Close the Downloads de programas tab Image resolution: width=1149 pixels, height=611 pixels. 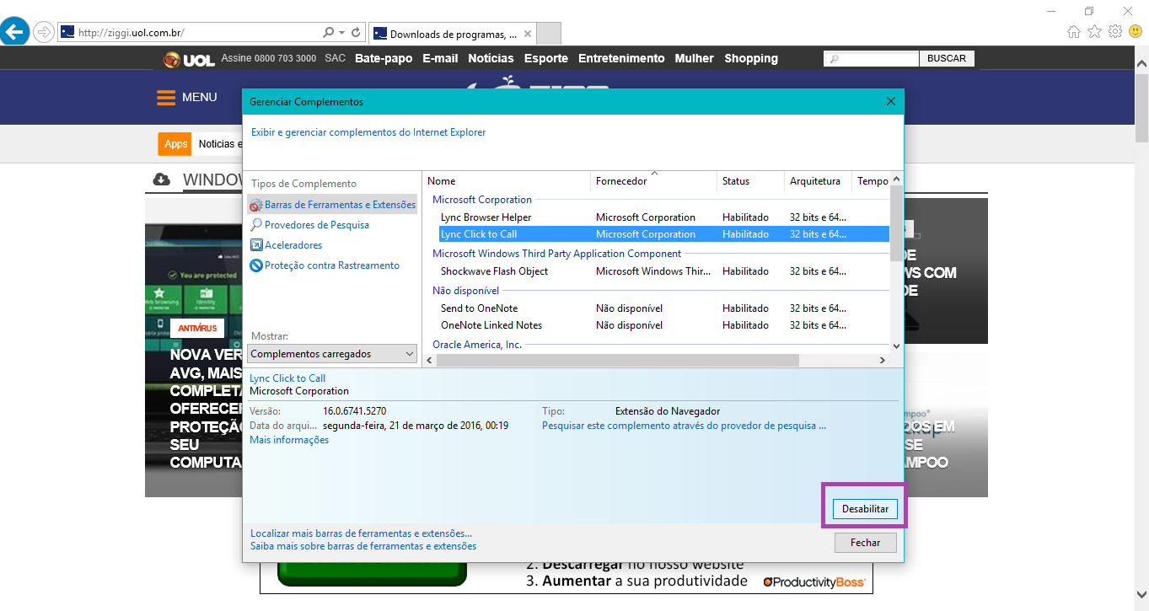(528, 35)
